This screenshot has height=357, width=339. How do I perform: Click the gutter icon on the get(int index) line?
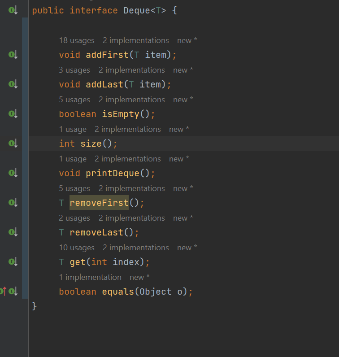coord(13,262)
